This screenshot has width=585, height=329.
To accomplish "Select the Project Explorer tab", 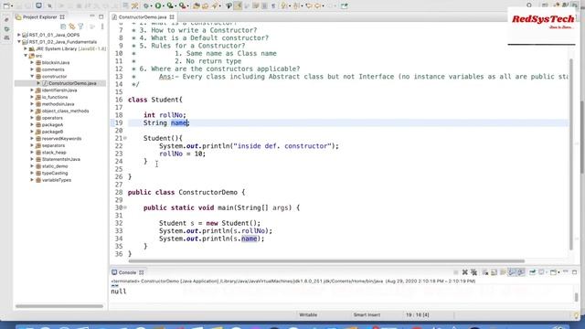I will (40, 16).
